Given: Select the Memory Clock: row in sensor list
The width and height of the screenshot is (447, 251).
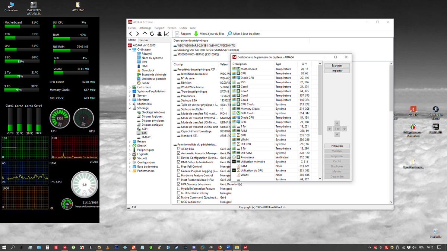Looking at the screenshot, I should coord(274,109).
